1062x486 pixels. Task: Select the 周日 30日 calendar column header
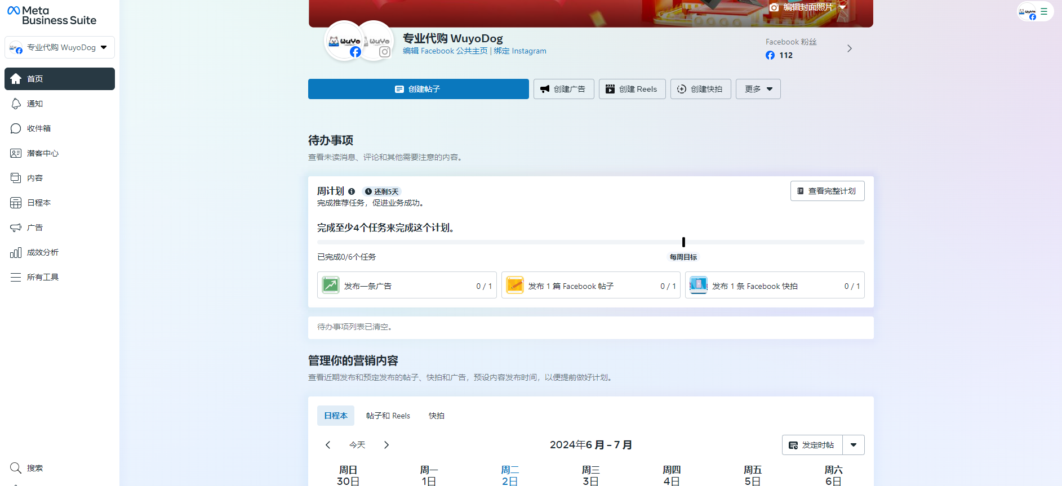click(x=348, y=475)
